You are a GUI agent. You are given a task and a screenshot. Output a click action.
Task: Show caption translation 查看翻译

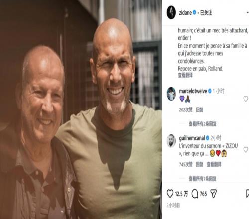point(185,75)
